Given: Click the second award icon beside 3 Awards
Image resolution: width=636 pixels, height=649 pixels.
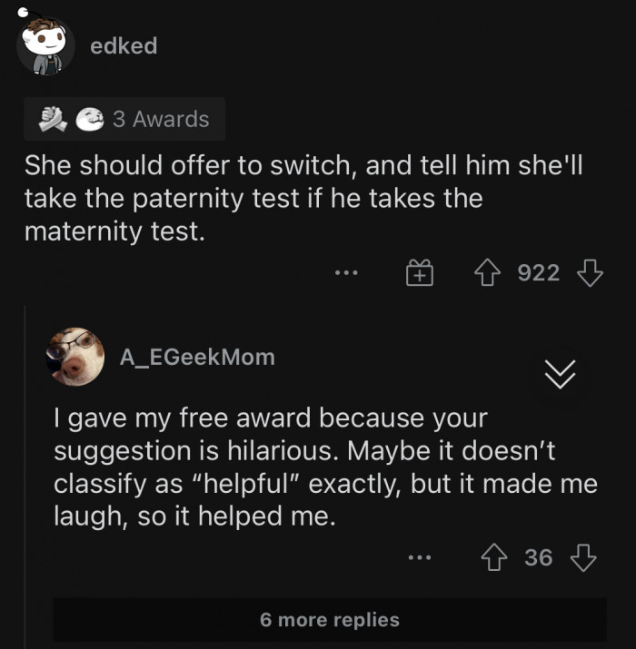Looking at the screenshot, I should [88, 119].
